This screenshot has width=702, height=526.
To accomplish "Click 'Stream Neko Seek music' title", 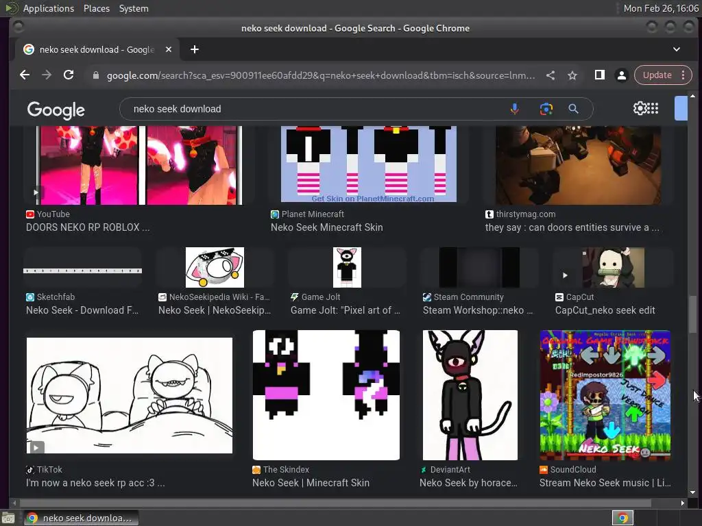I will [x=605, y=483].
